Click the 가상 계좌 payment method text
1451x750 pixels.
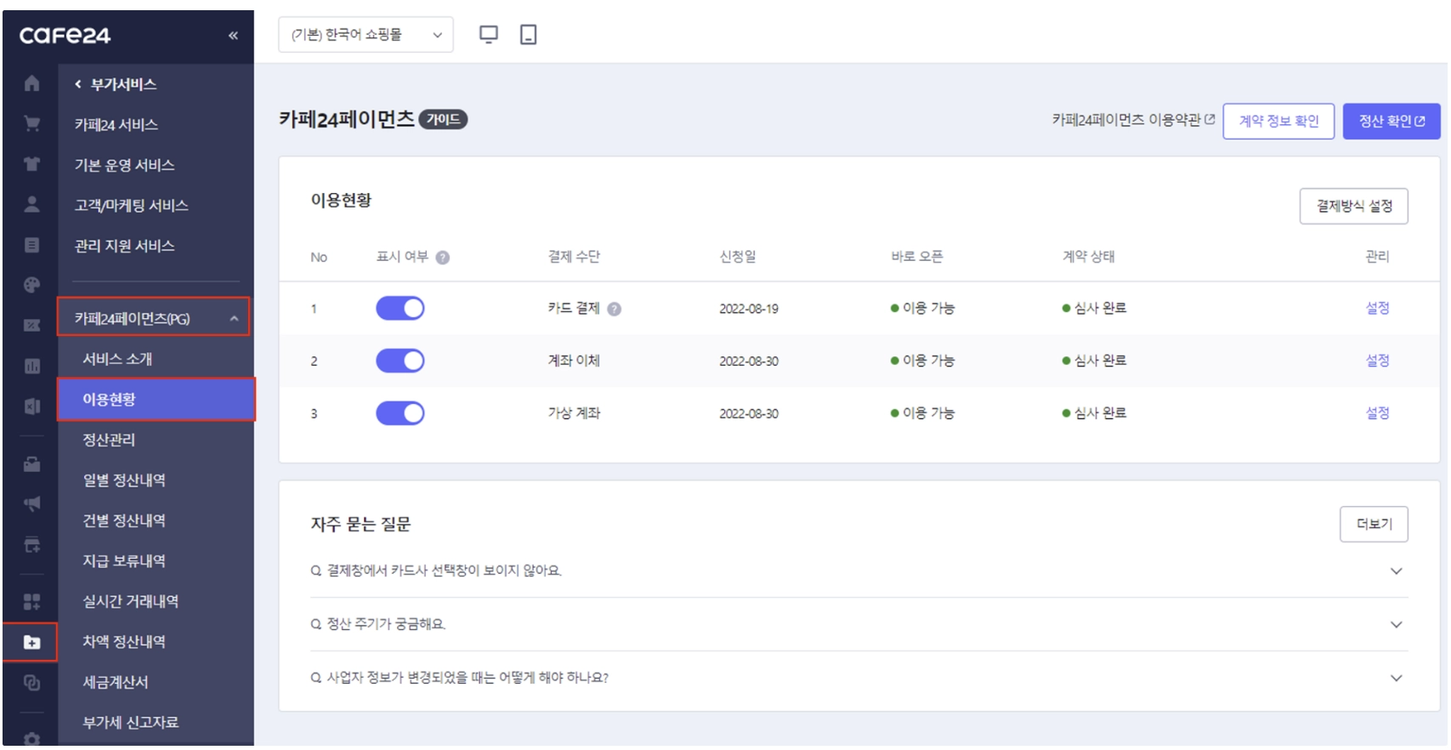574,413
